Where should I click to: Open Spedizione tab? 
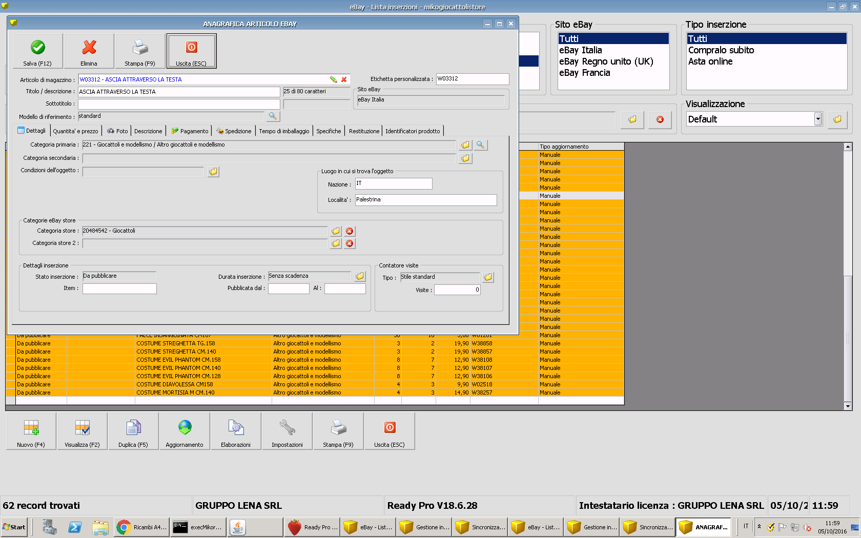(234, 131)
